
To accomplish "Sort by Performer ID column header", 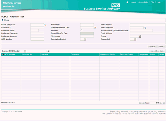I will (27, 54).
